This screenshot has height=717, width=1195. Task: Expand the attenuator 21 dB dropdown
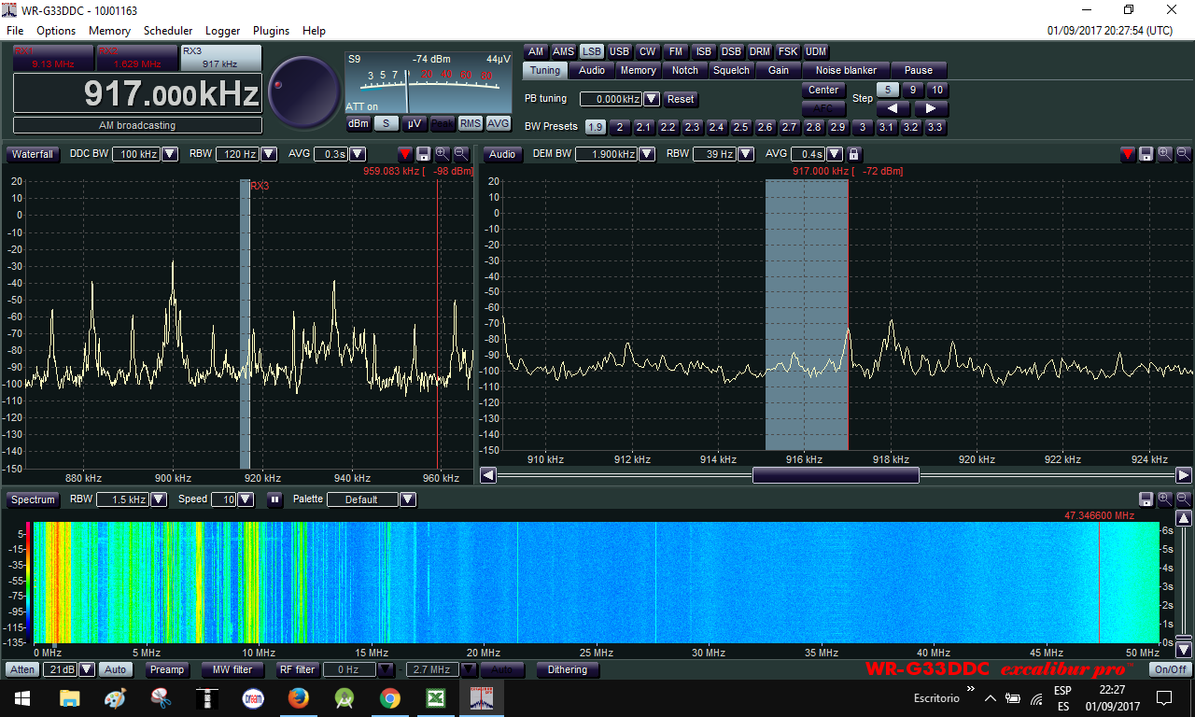[x=87, y=669]
